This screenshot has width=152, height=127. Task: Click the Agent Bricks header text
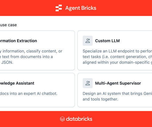[81, 8]
